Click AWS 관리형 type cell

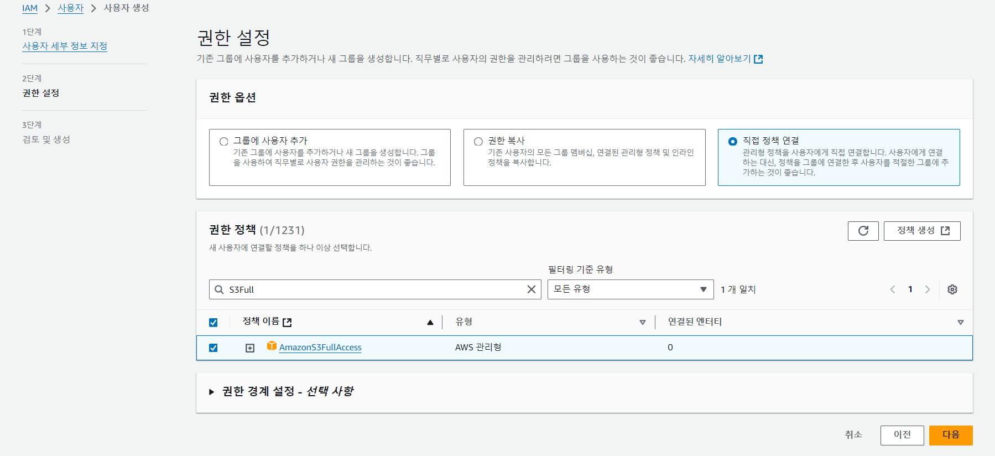(x=478, y=348)
